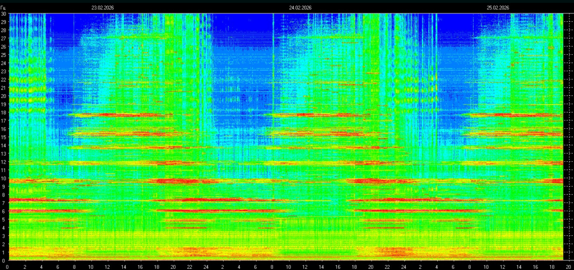
Task: Select the 18 Hz frequency axis label
Action: coord(3,113)
